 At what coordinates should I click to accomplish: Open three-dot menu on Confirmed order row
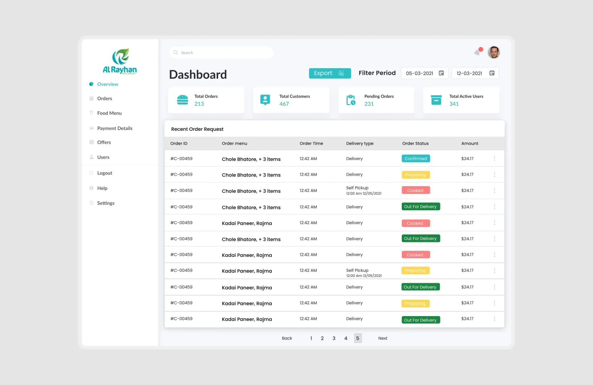[x=494, y=158]
